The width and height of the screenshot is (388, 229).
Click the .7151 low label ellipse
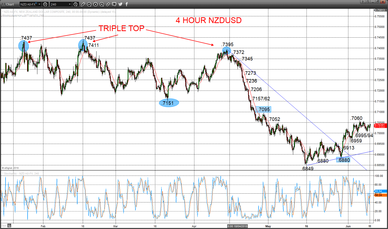(x=169, y=103)
